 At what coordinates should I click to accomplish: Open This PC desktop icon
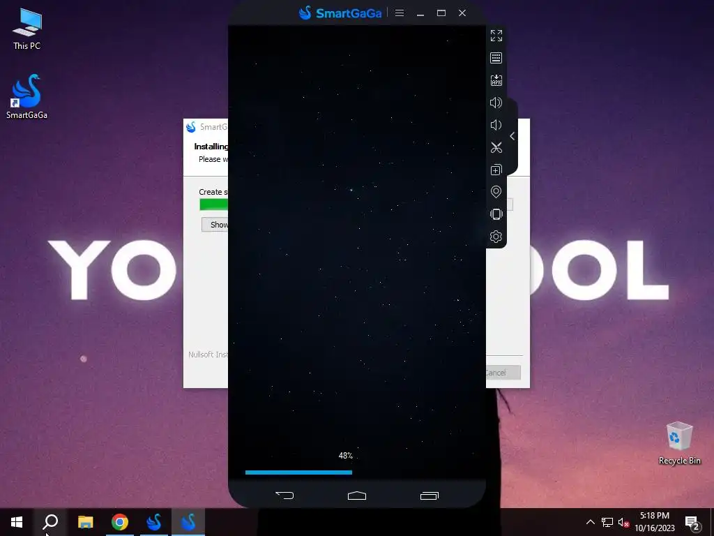[27, 29]
